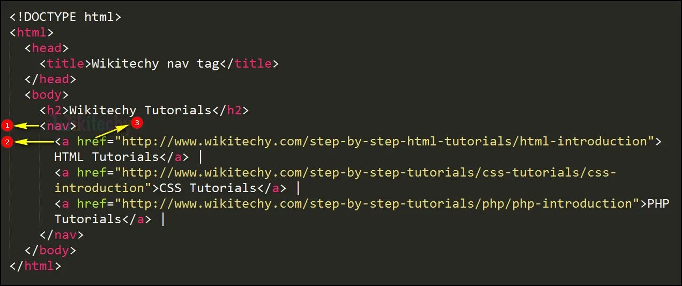Click the closing html tag

pos(35,266)
